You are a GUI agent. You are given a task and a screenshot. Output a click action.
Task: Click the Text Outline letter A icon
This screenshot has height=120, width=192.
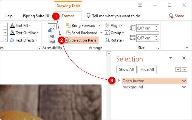12,33
